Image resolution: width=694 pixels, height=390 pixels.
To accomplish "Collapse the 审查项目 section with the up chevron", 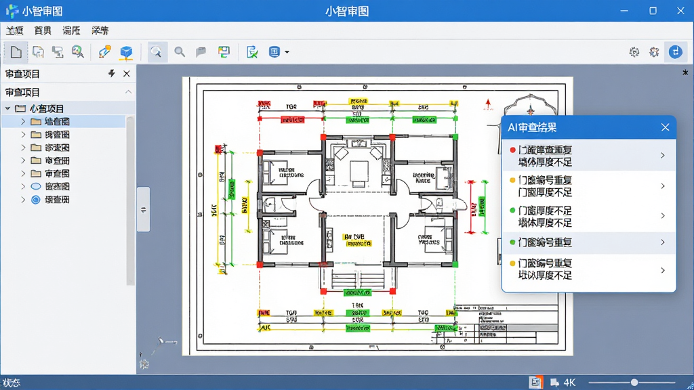I will [128, 92].
